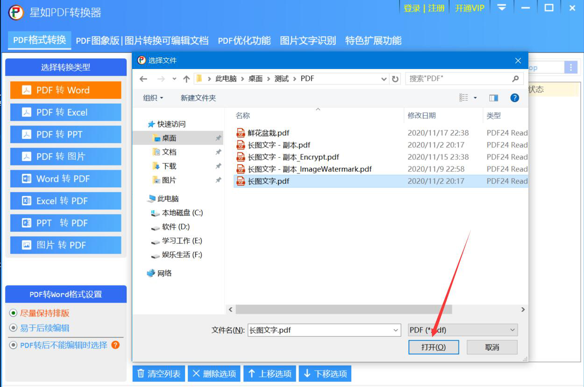
Task: Expand the address bar path history dropdown
Action: (384, 79)
